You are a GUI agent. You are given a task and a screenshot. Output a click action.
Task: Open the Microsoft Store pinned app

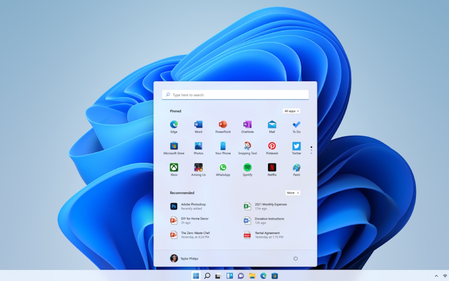(x=174, y=146)
